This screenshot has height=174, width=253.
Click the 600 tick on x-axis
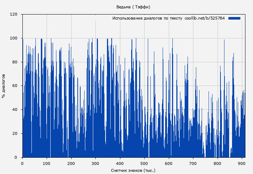coord(169,163)
